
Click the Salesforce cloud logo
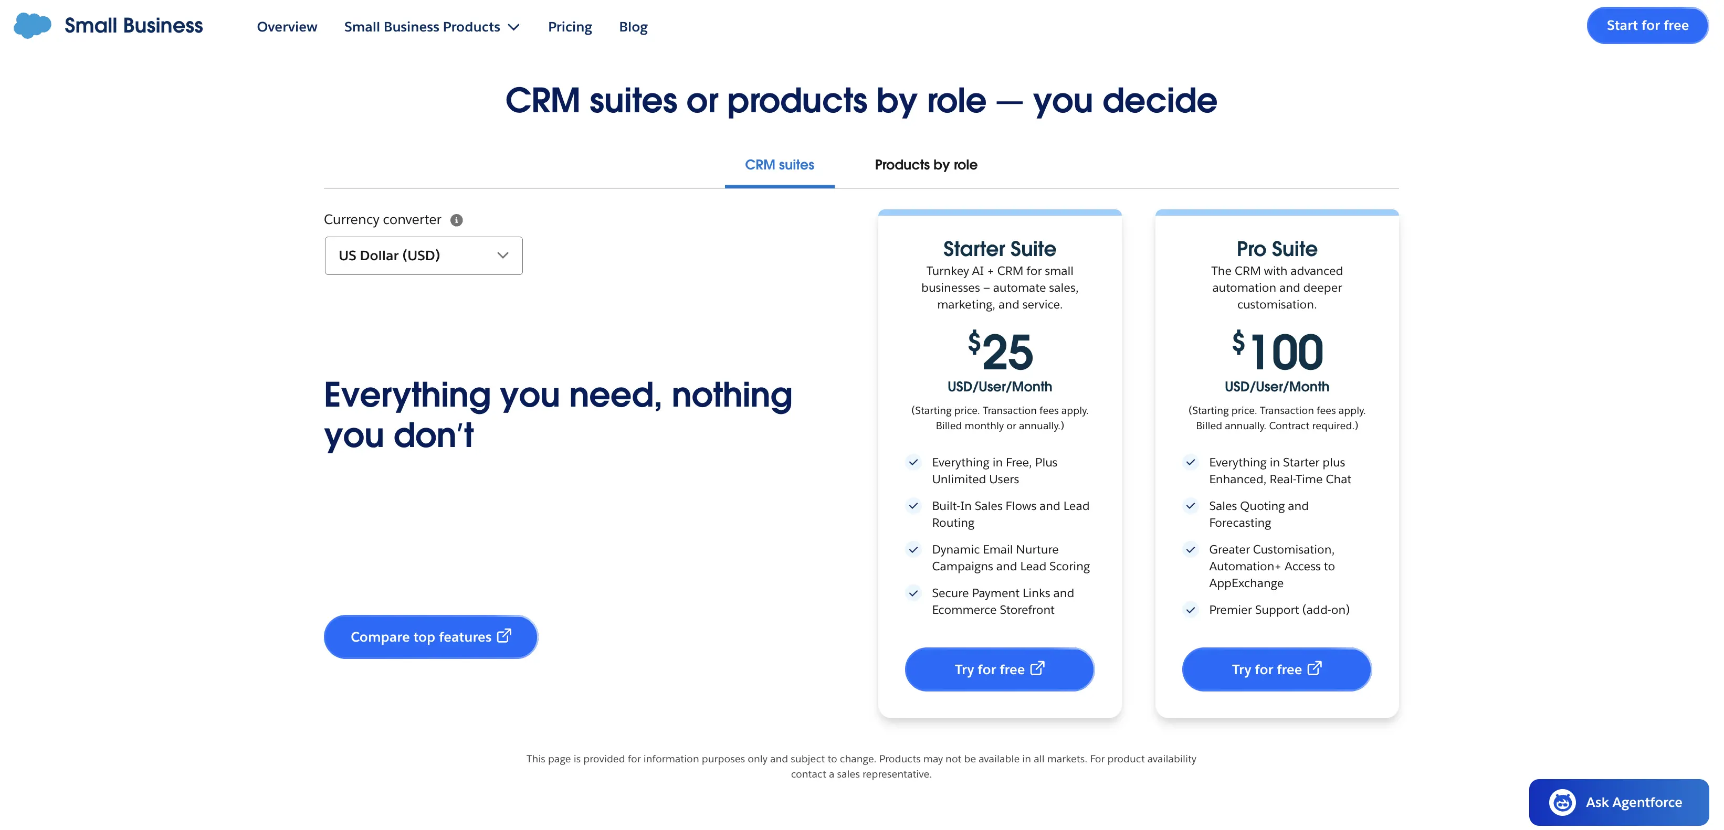tap(33, 25)
